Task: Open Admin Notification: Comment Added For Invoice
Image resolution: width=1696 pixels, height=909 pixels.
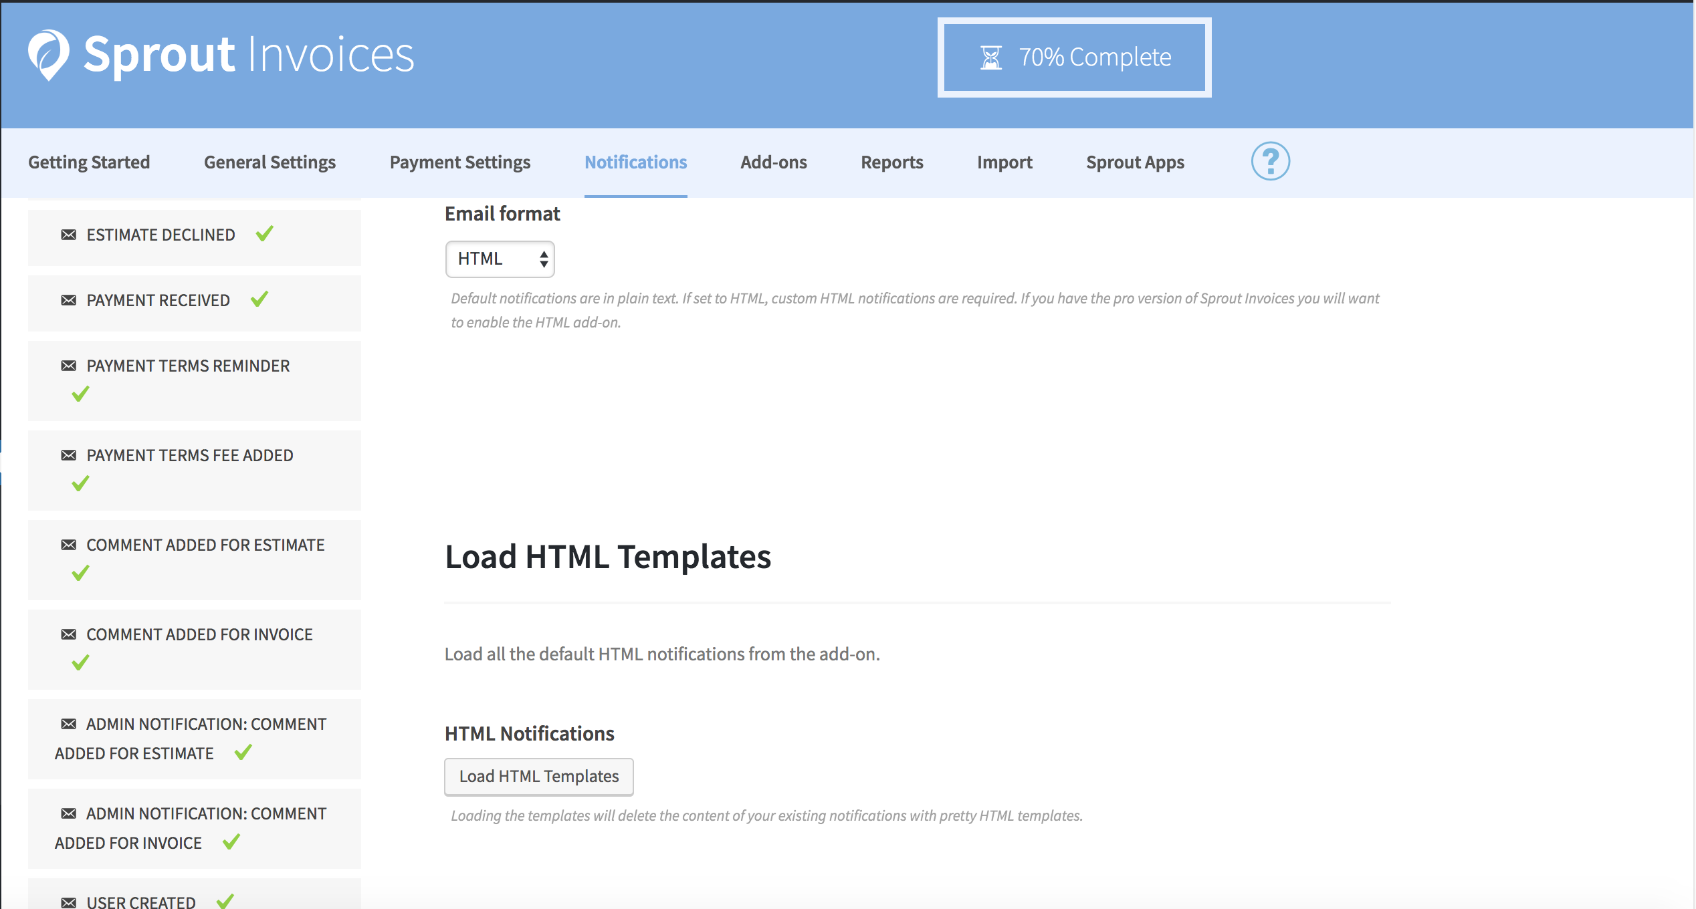Action: (206, 814)
